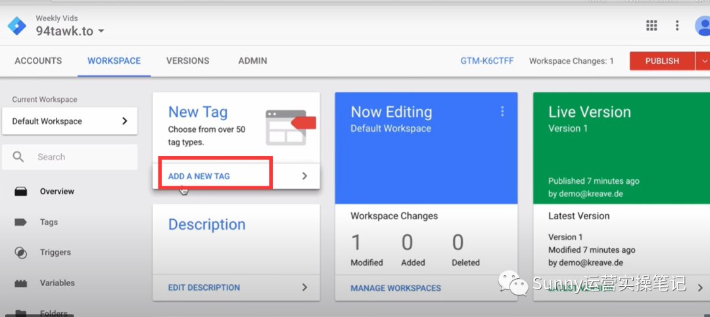This screenshot has width=710, height=317.
Task: Switch to the ACCOUNTS tab
Action: (38, 61)
